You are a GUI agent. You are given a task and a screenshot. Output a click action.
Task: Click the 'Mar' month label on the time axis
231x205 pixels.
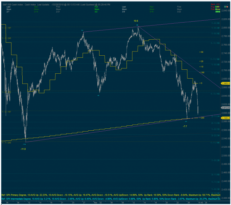pyautogui.click(x=96, y=203)
